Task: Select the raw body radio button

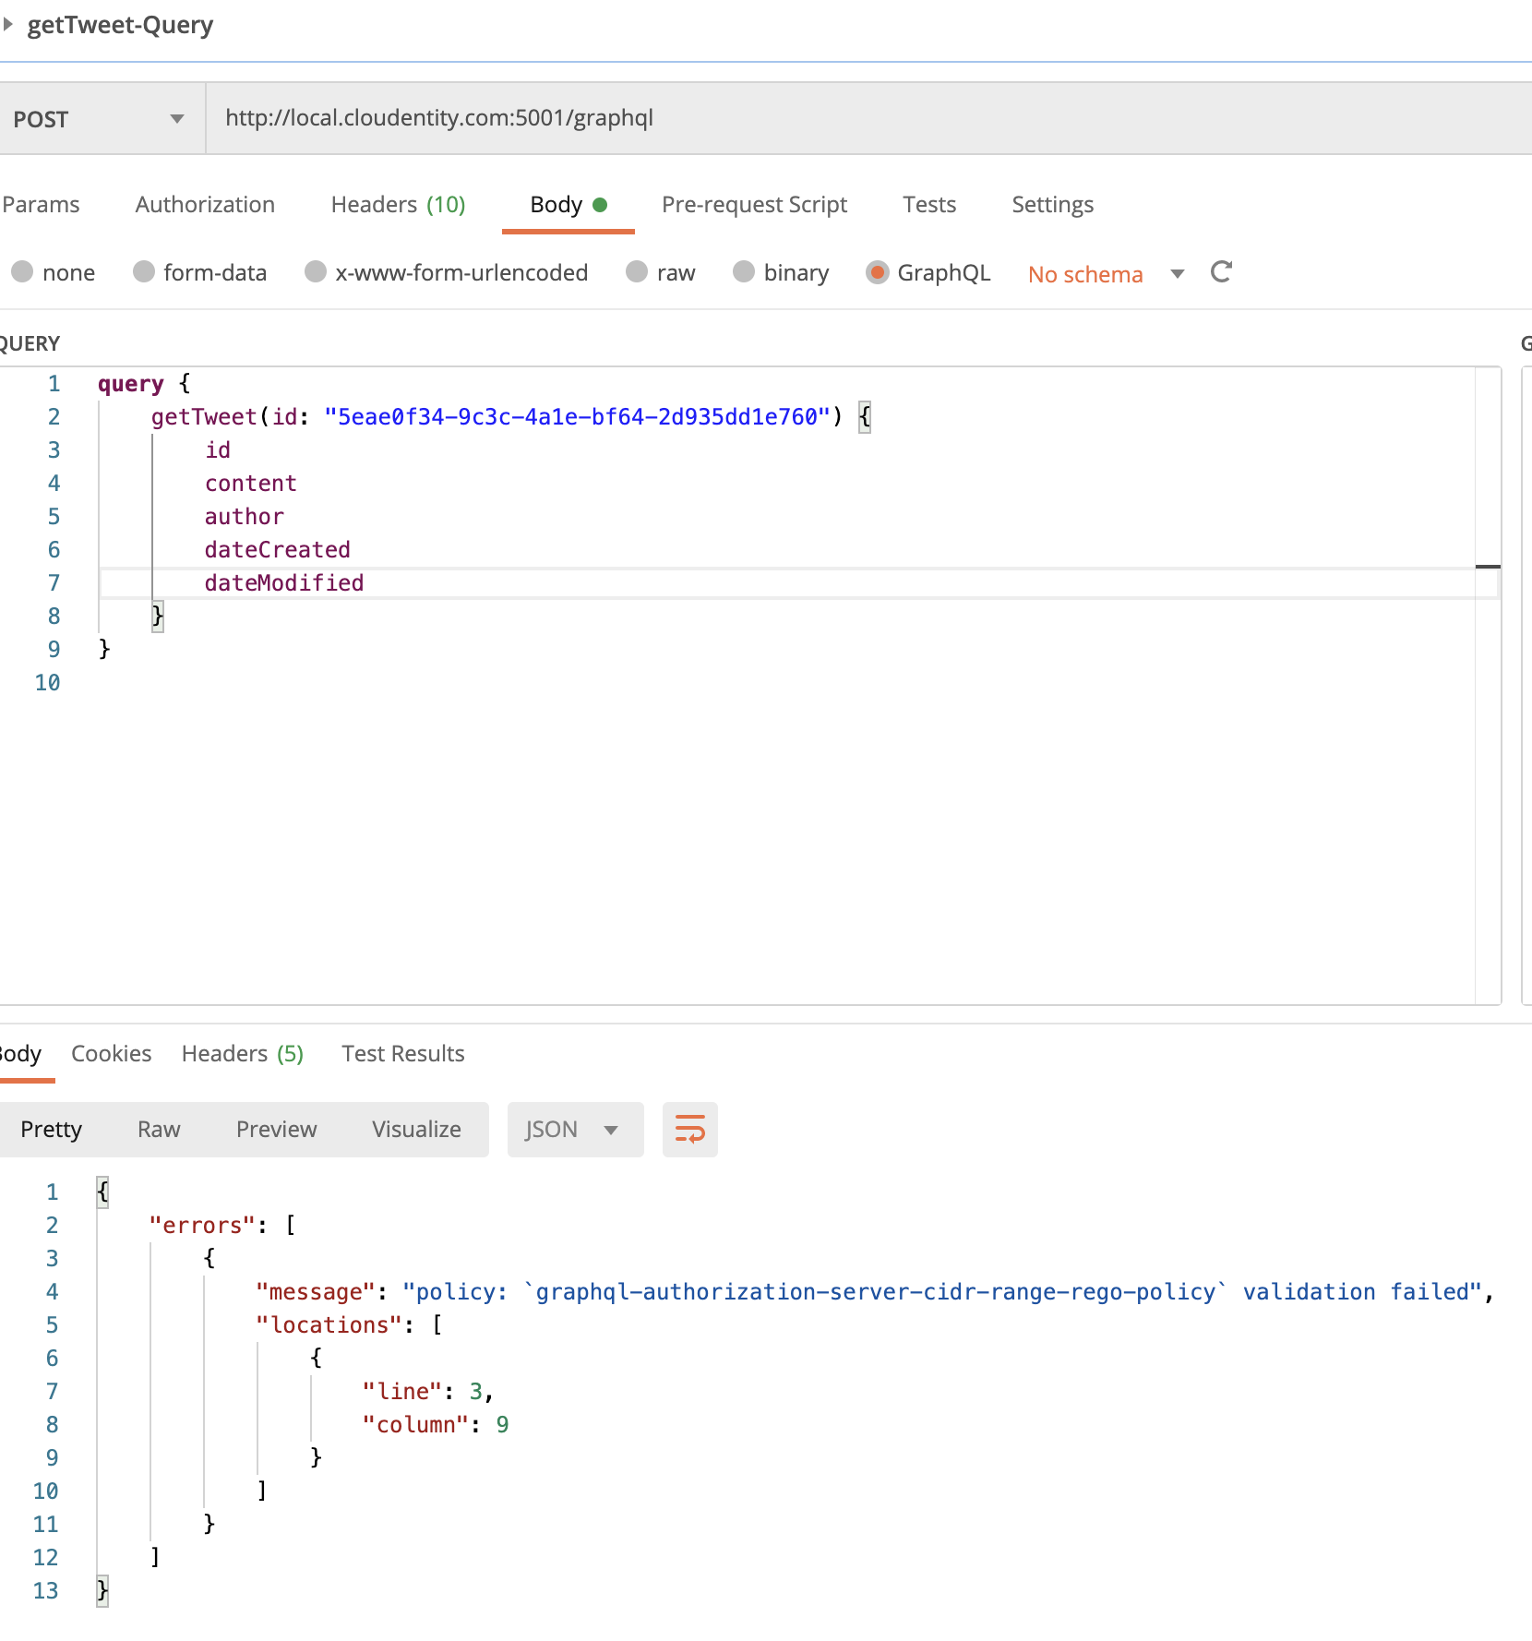Action: click(637, 271)
